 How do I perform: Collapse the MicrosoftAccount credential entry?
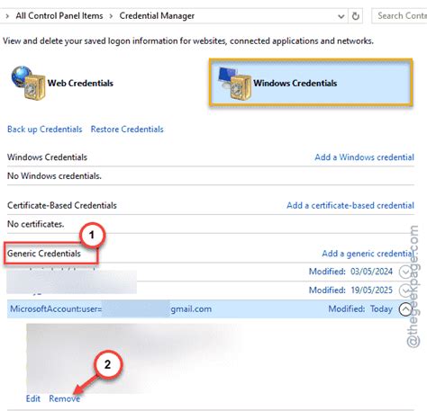tap(405, 309)
